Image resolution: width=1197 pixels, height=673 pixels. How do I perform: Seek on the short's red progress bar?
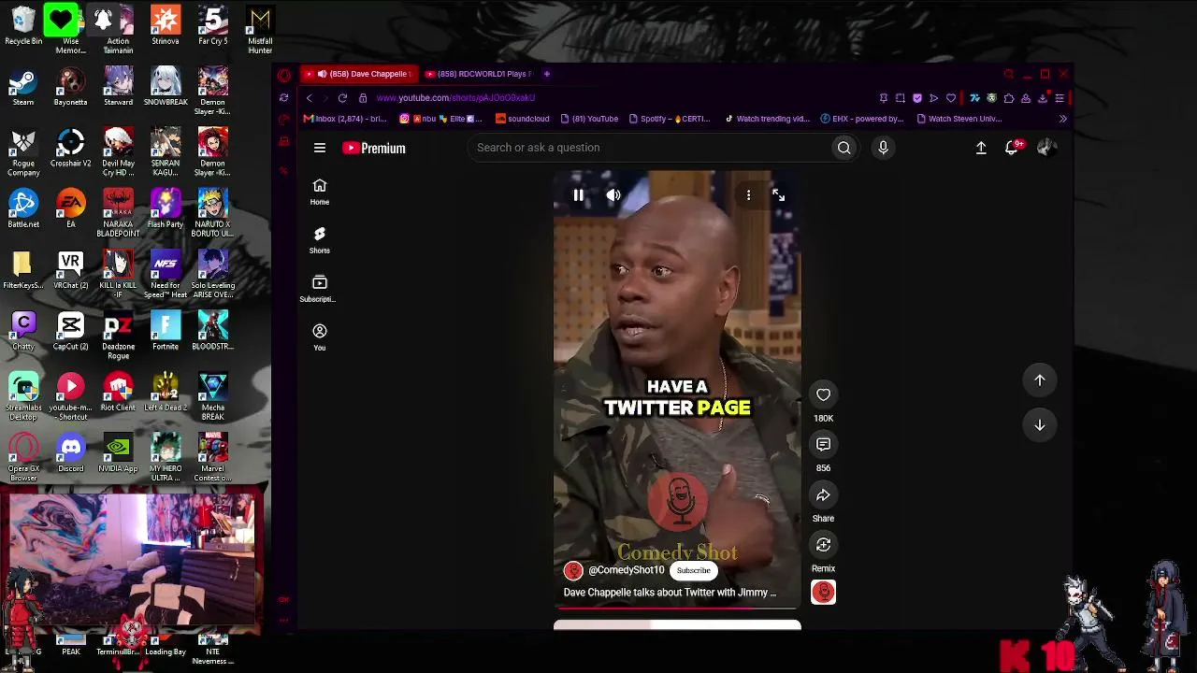tap(677, 609)
